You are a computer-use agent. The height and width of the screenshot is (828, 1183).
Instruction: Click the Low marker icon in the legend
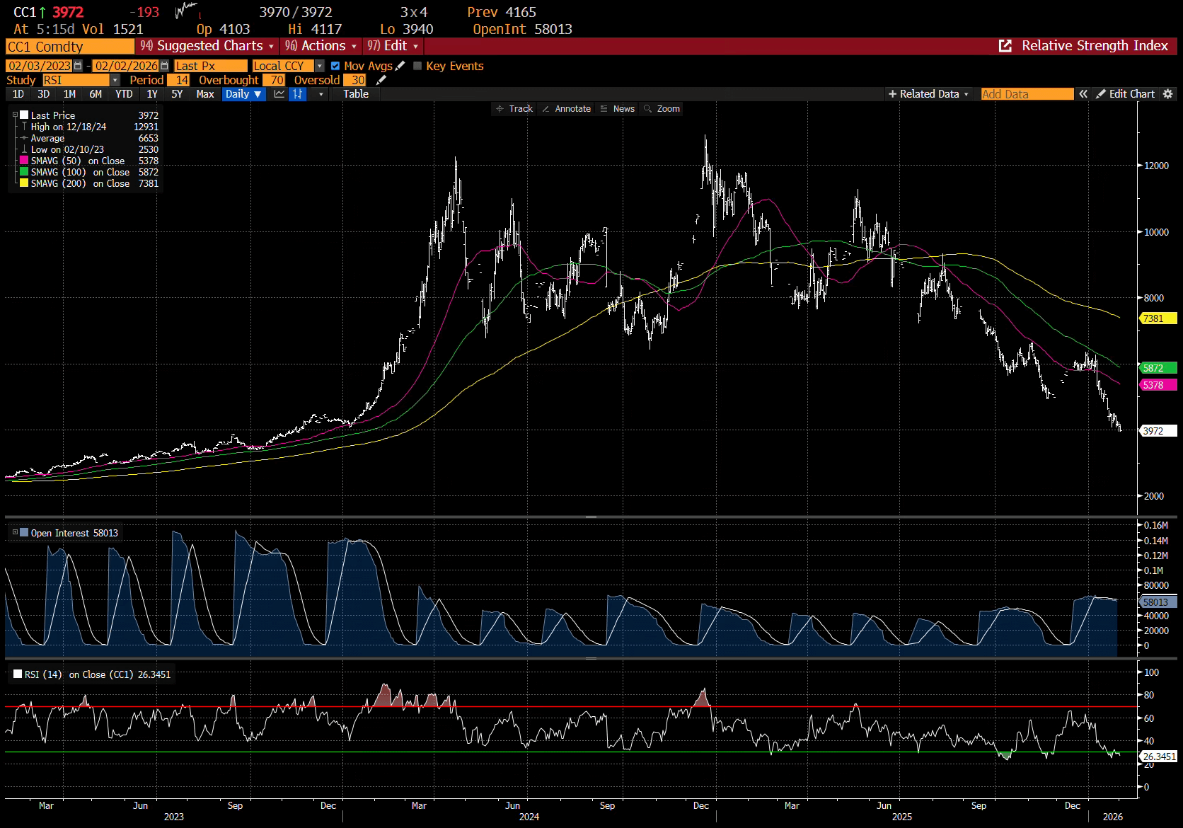24,149
